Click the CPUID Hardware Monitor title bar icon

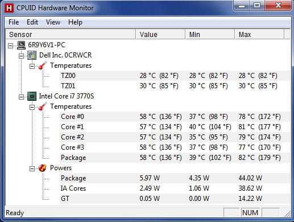(9, 8)
